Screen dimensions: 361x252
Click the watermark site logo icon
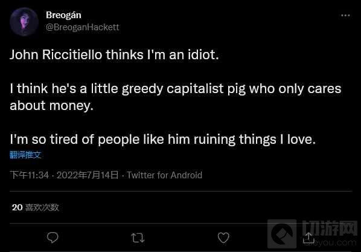[282, 234]
